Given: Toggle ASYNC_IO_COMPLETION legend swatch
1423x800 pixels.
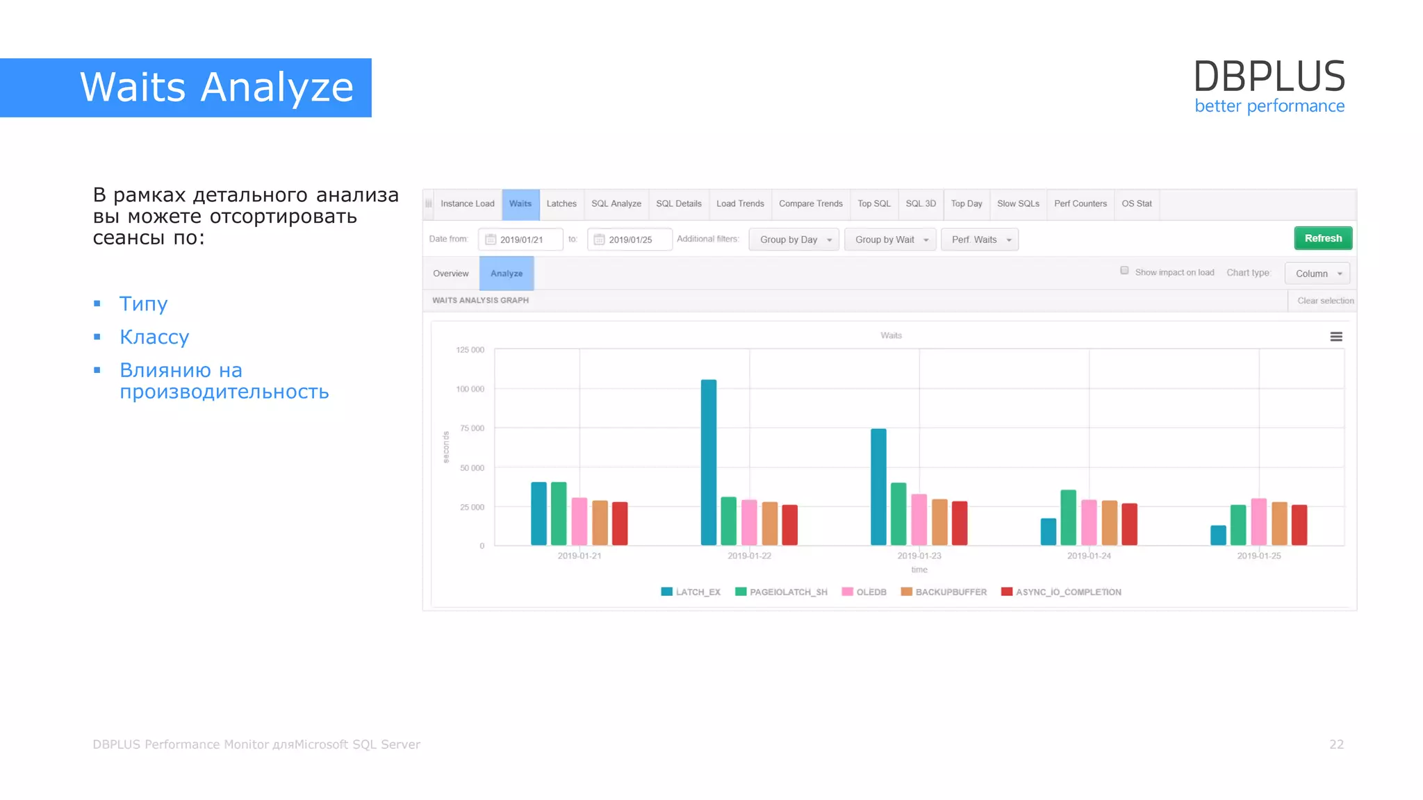Looking at the screenshot, I should (1006, 592).
